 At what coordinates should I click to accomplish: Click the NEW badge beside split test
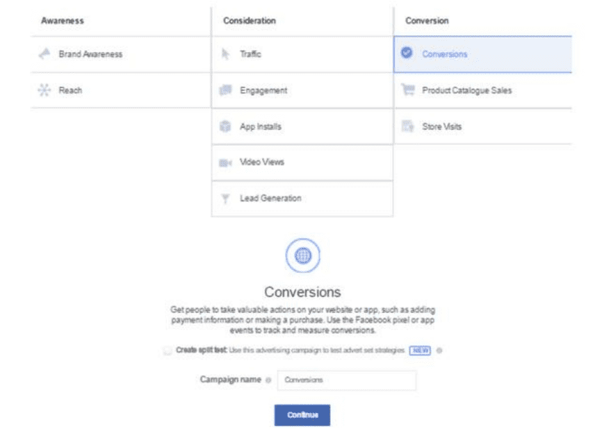[x=420, y=350]
